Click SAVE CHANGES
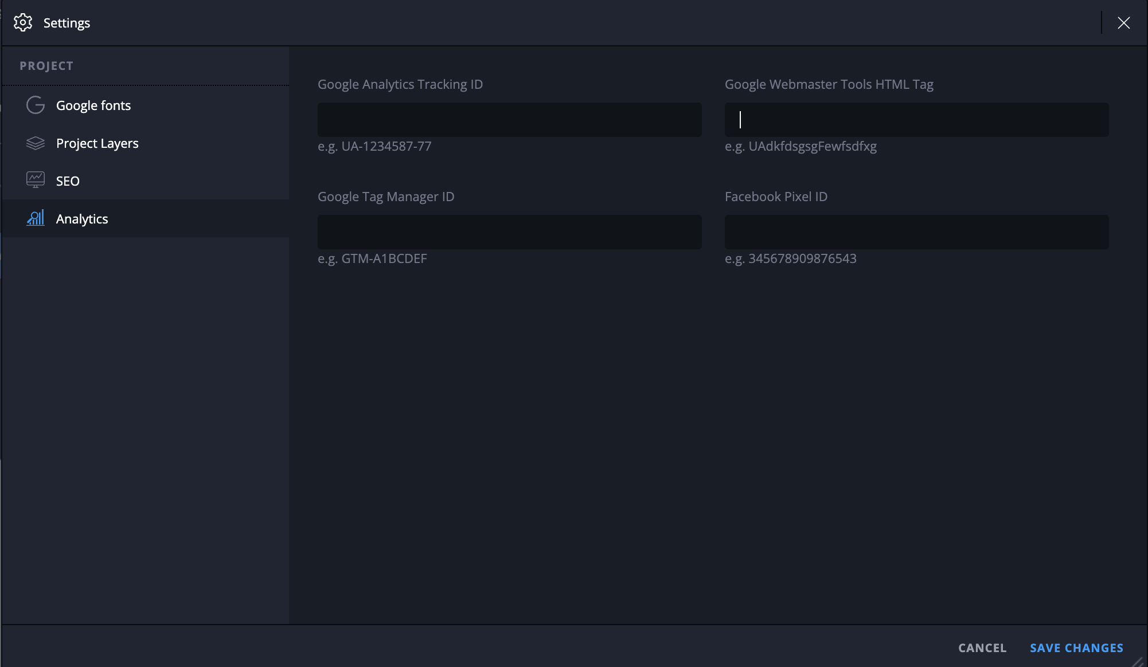The image size is (1148, 667). [x=1076, y=648]
